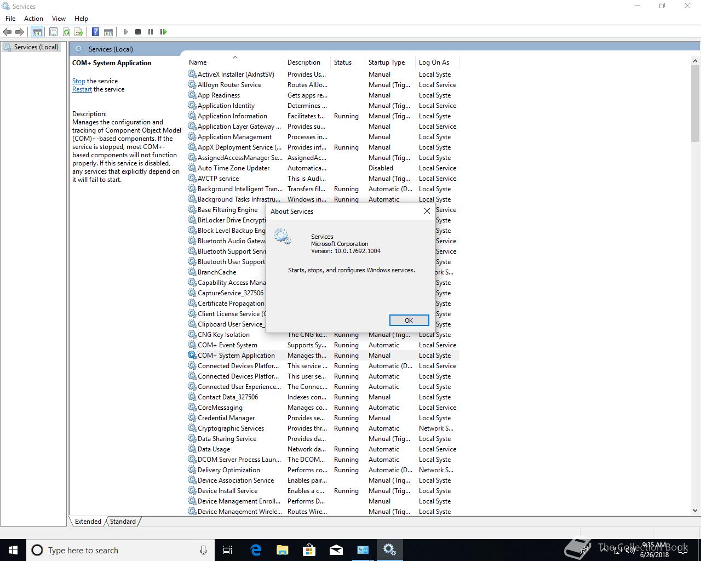The image size is (701, 561).
Task: Sort by the Name column header
Action: (x=235, y=62)
